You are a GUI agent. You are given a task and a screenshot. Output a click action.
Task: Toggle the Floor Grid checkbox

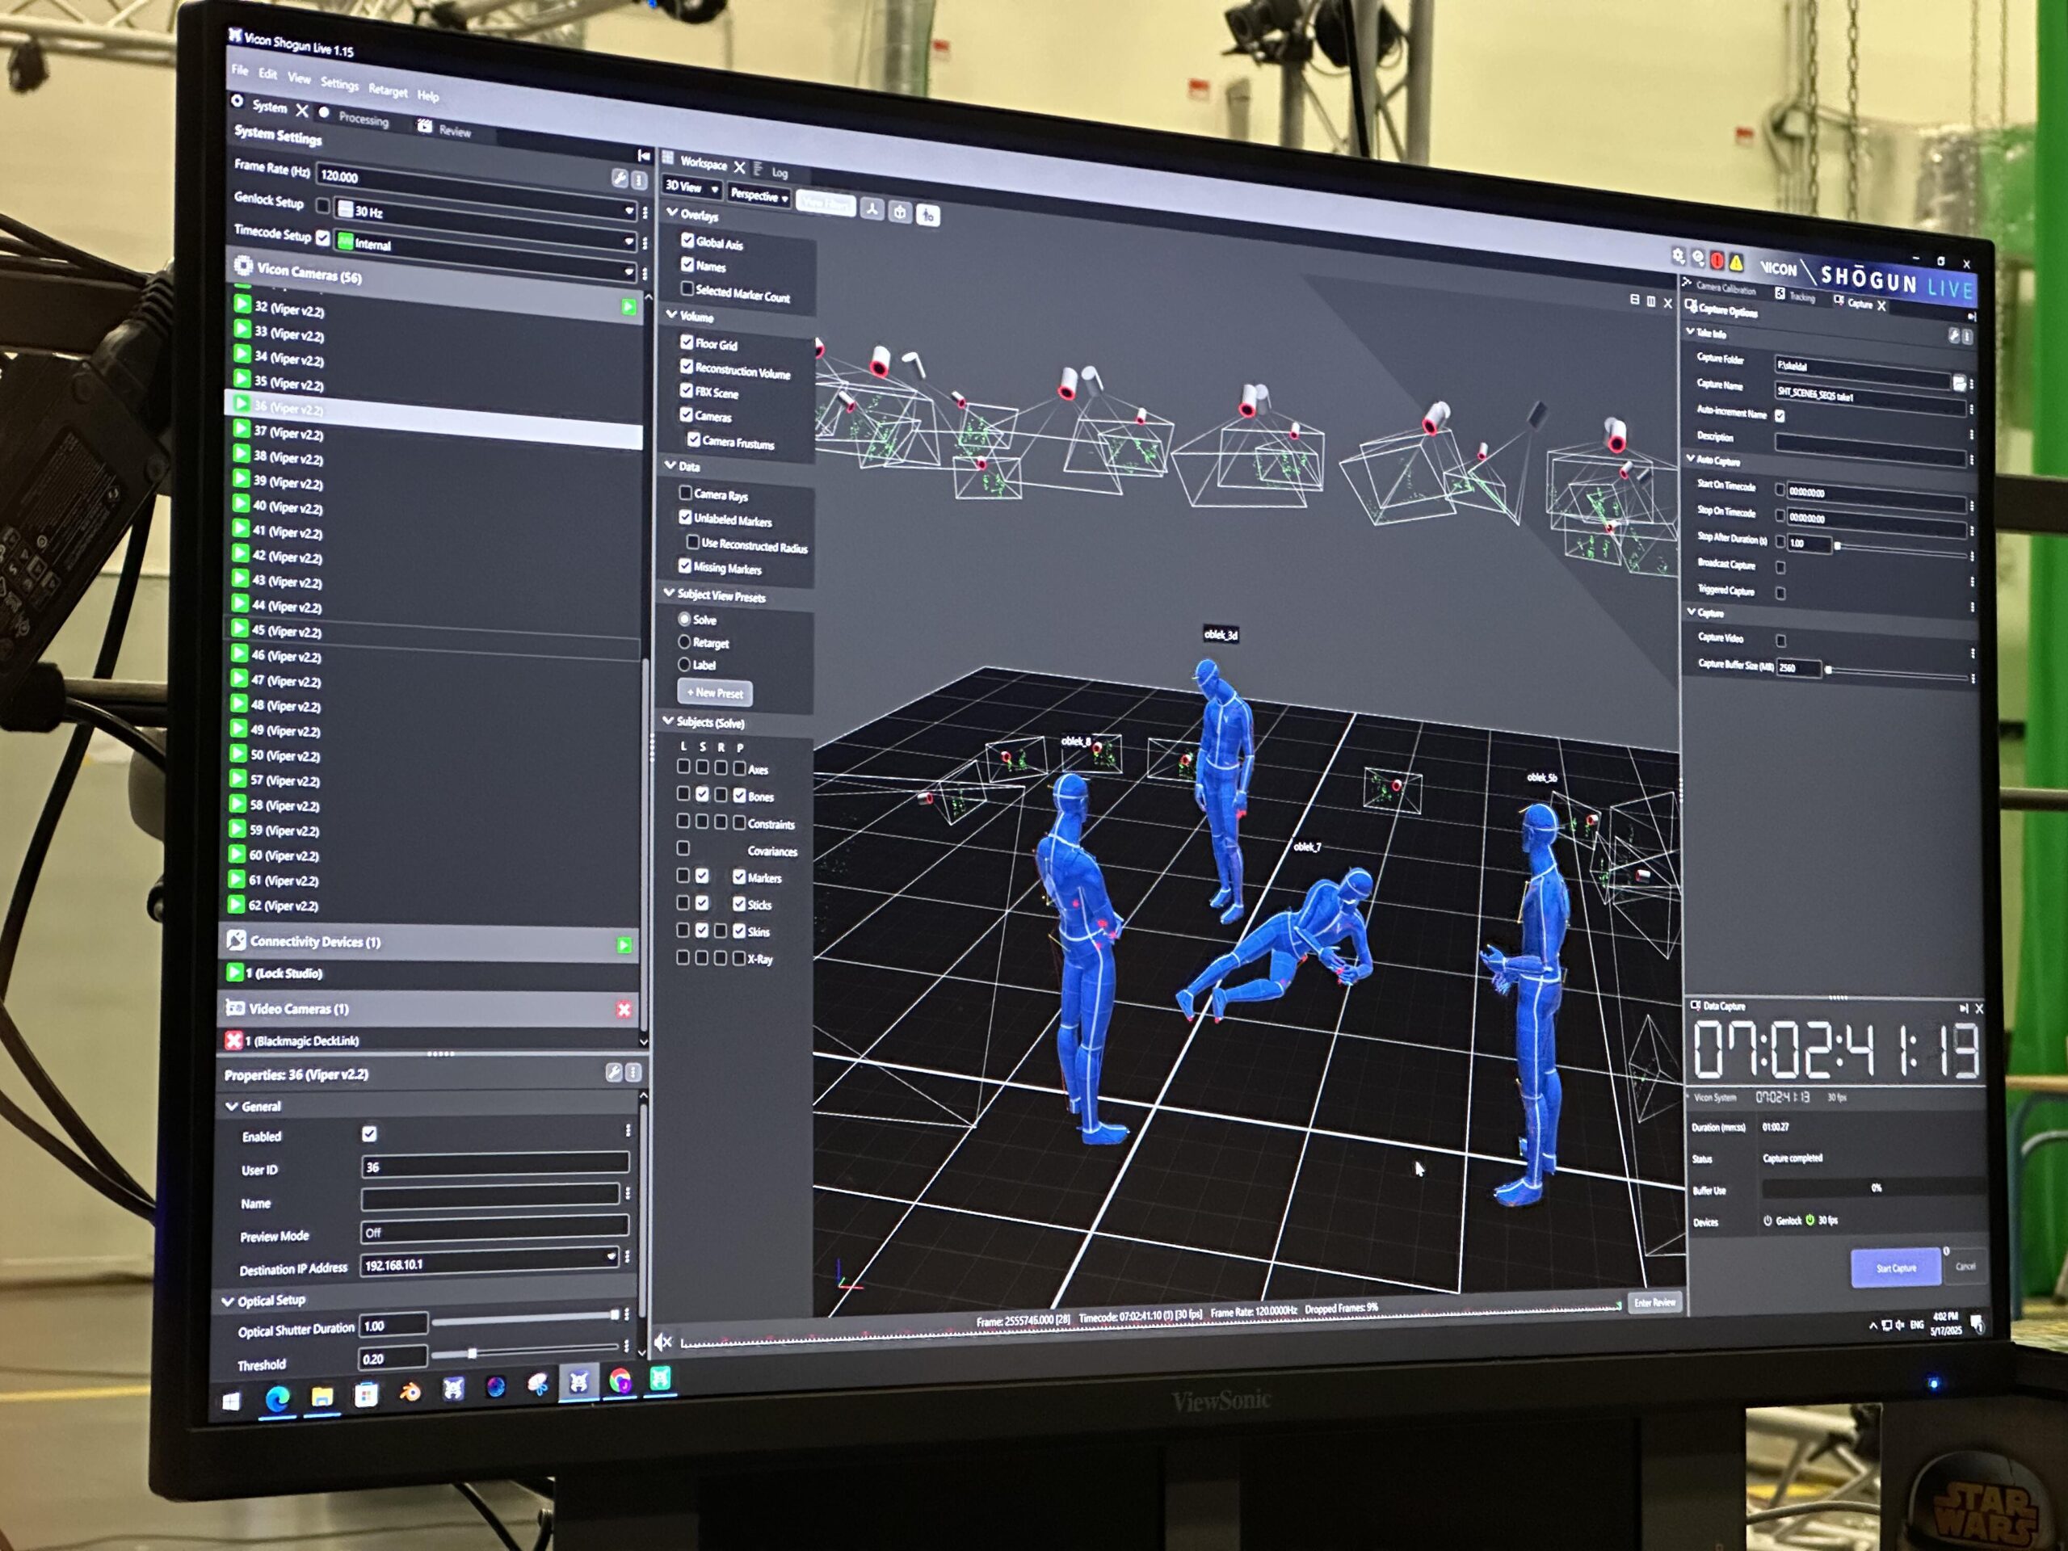[x=686, y=341]
